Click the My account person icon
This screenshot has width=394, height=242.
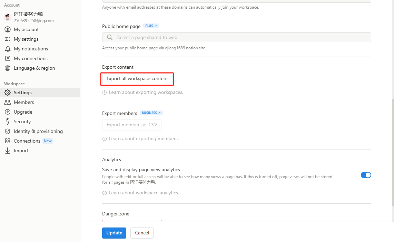(x=8, y=29)
